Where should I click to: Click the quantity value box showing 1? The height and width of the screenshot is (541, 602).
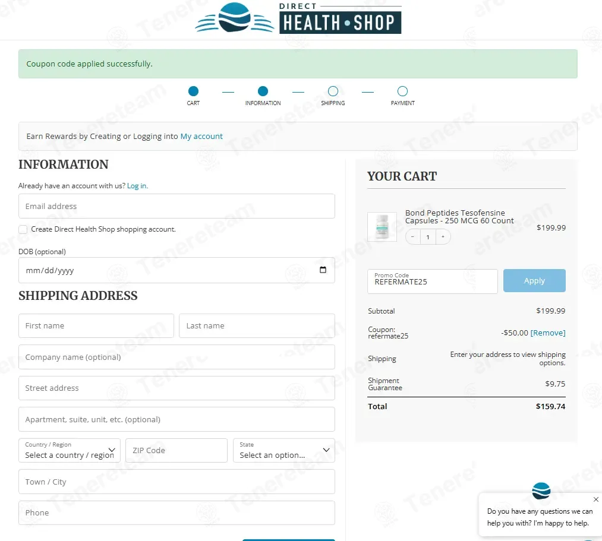click(428, 237)
